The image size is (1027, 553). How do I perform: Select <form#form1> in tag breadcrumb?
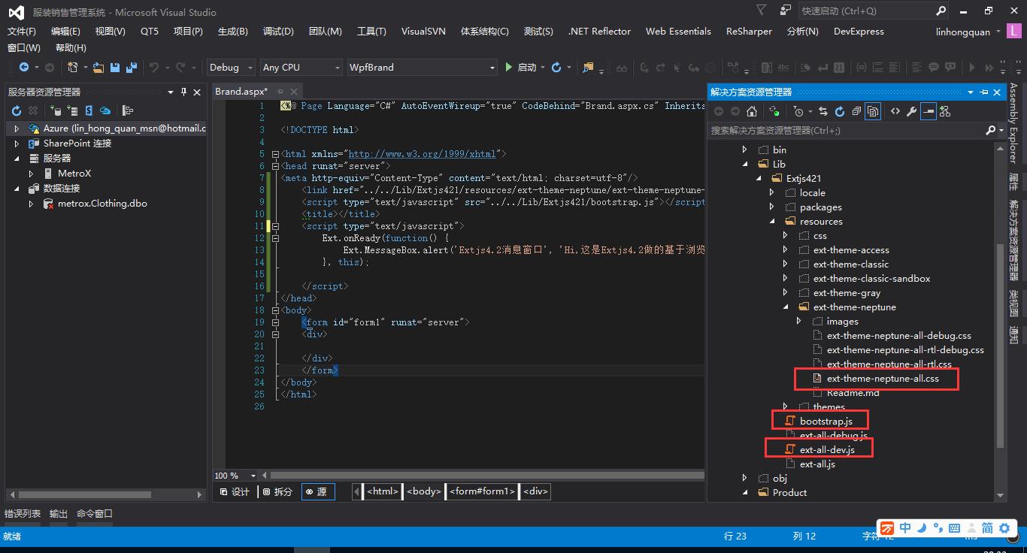click(483, 491)
